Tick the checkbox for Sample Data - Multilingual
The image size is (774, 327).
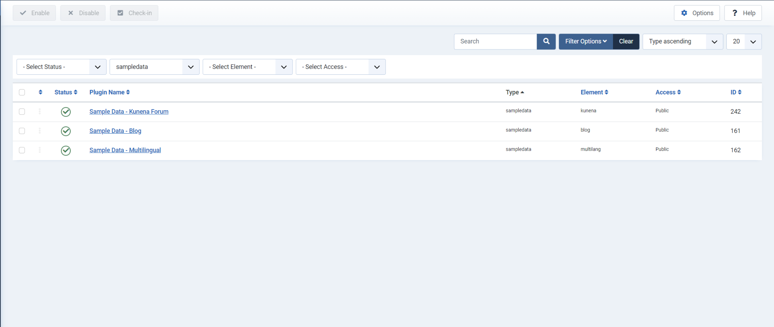coord(22,150)
